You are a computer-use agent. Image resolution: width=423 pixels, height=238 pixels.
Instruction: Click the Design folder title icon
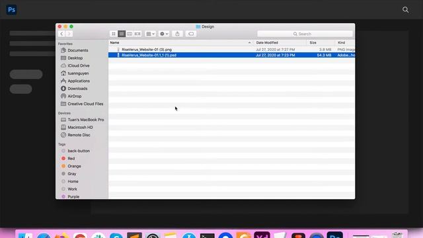click(x=198, y=26)
